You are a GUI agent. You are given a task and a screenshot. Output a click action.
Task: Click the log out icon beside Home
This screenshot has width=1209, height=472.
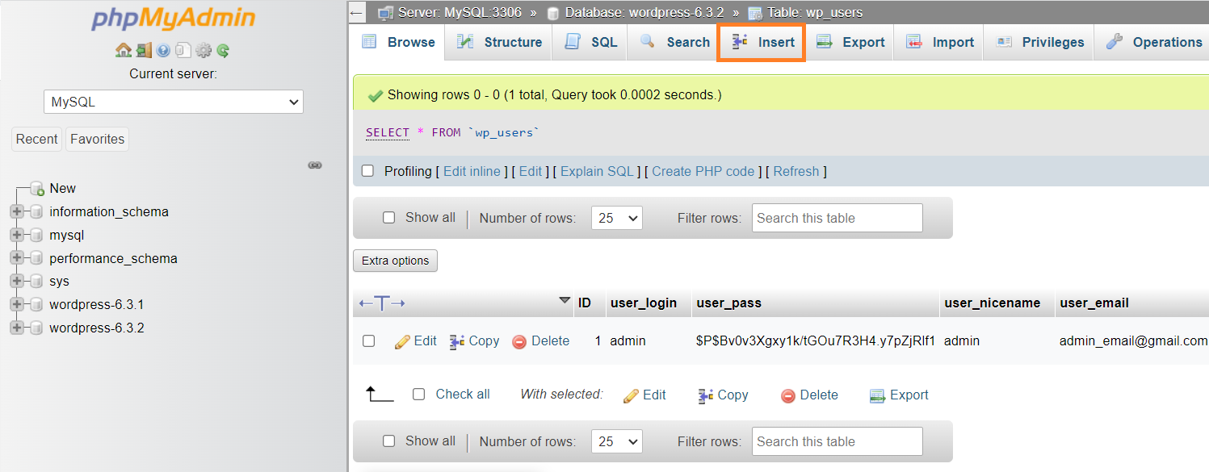pos(144,50)
